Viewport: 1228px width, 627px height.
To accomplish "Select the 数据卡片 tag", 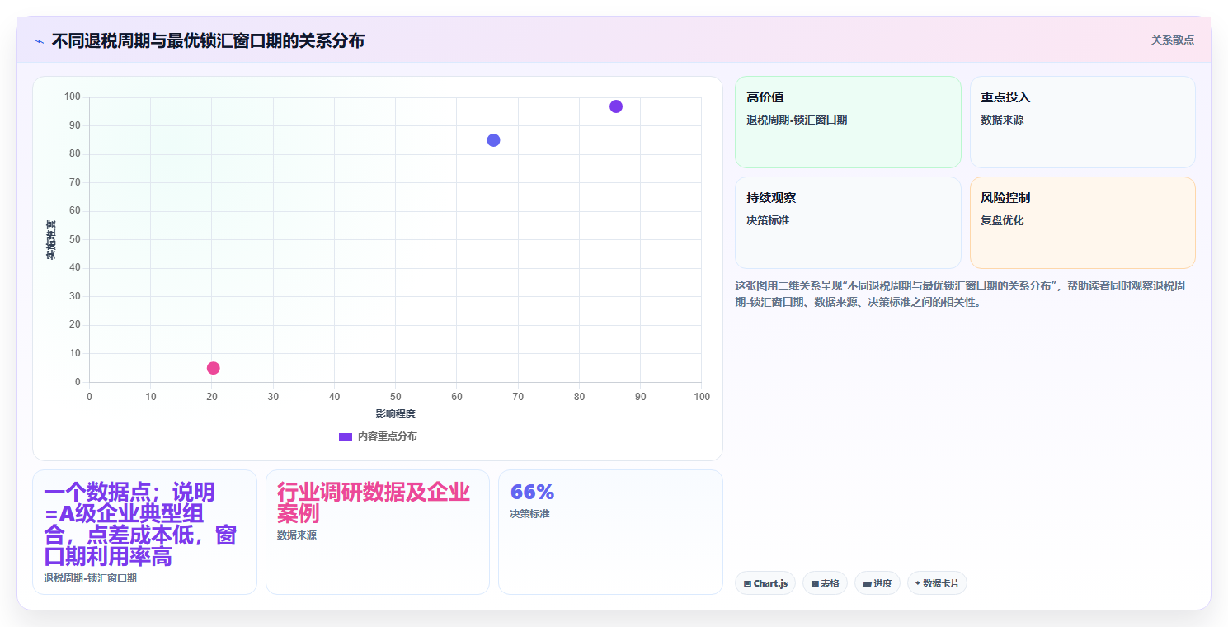I will (937, 583).
